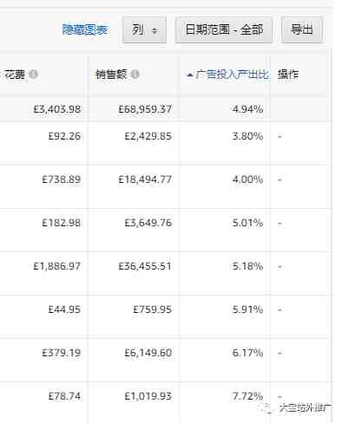Select the £18,494.77 sales cell
The height and width of the screenshot is (423, 342).
click(x=145, y=179)
